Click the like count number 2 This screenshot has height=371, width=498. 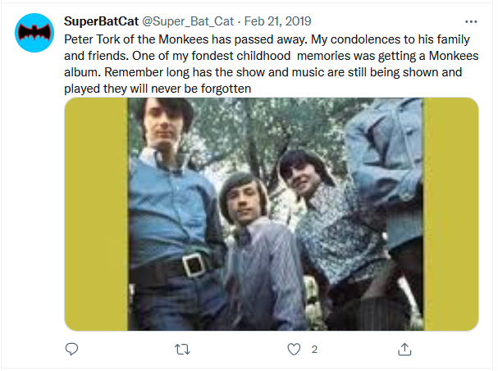(314, 350)
